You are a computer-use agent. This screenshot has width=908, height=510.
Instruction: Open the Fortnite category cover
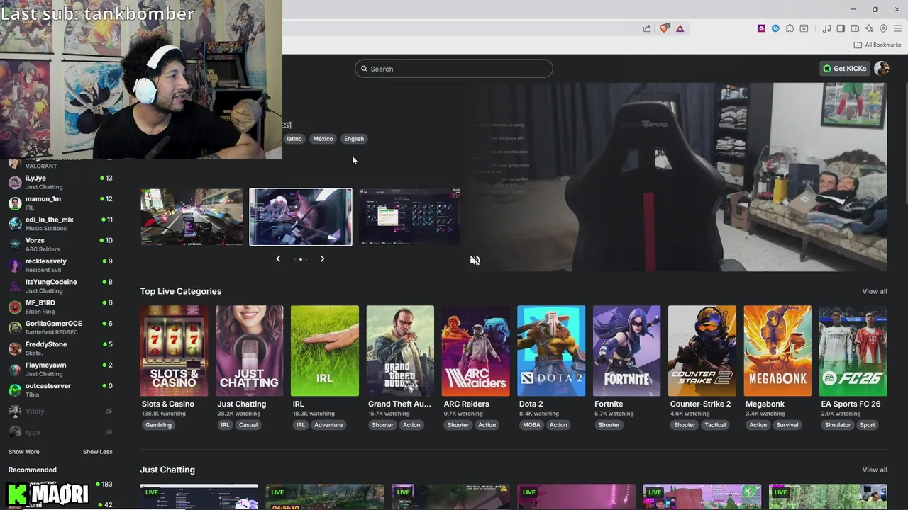(x=627, y=351)
